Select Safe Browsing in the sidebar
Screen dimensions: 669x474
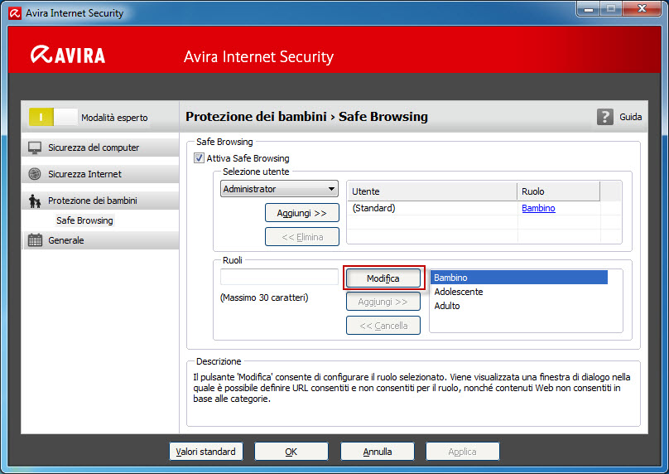click(x=84, y=220)
